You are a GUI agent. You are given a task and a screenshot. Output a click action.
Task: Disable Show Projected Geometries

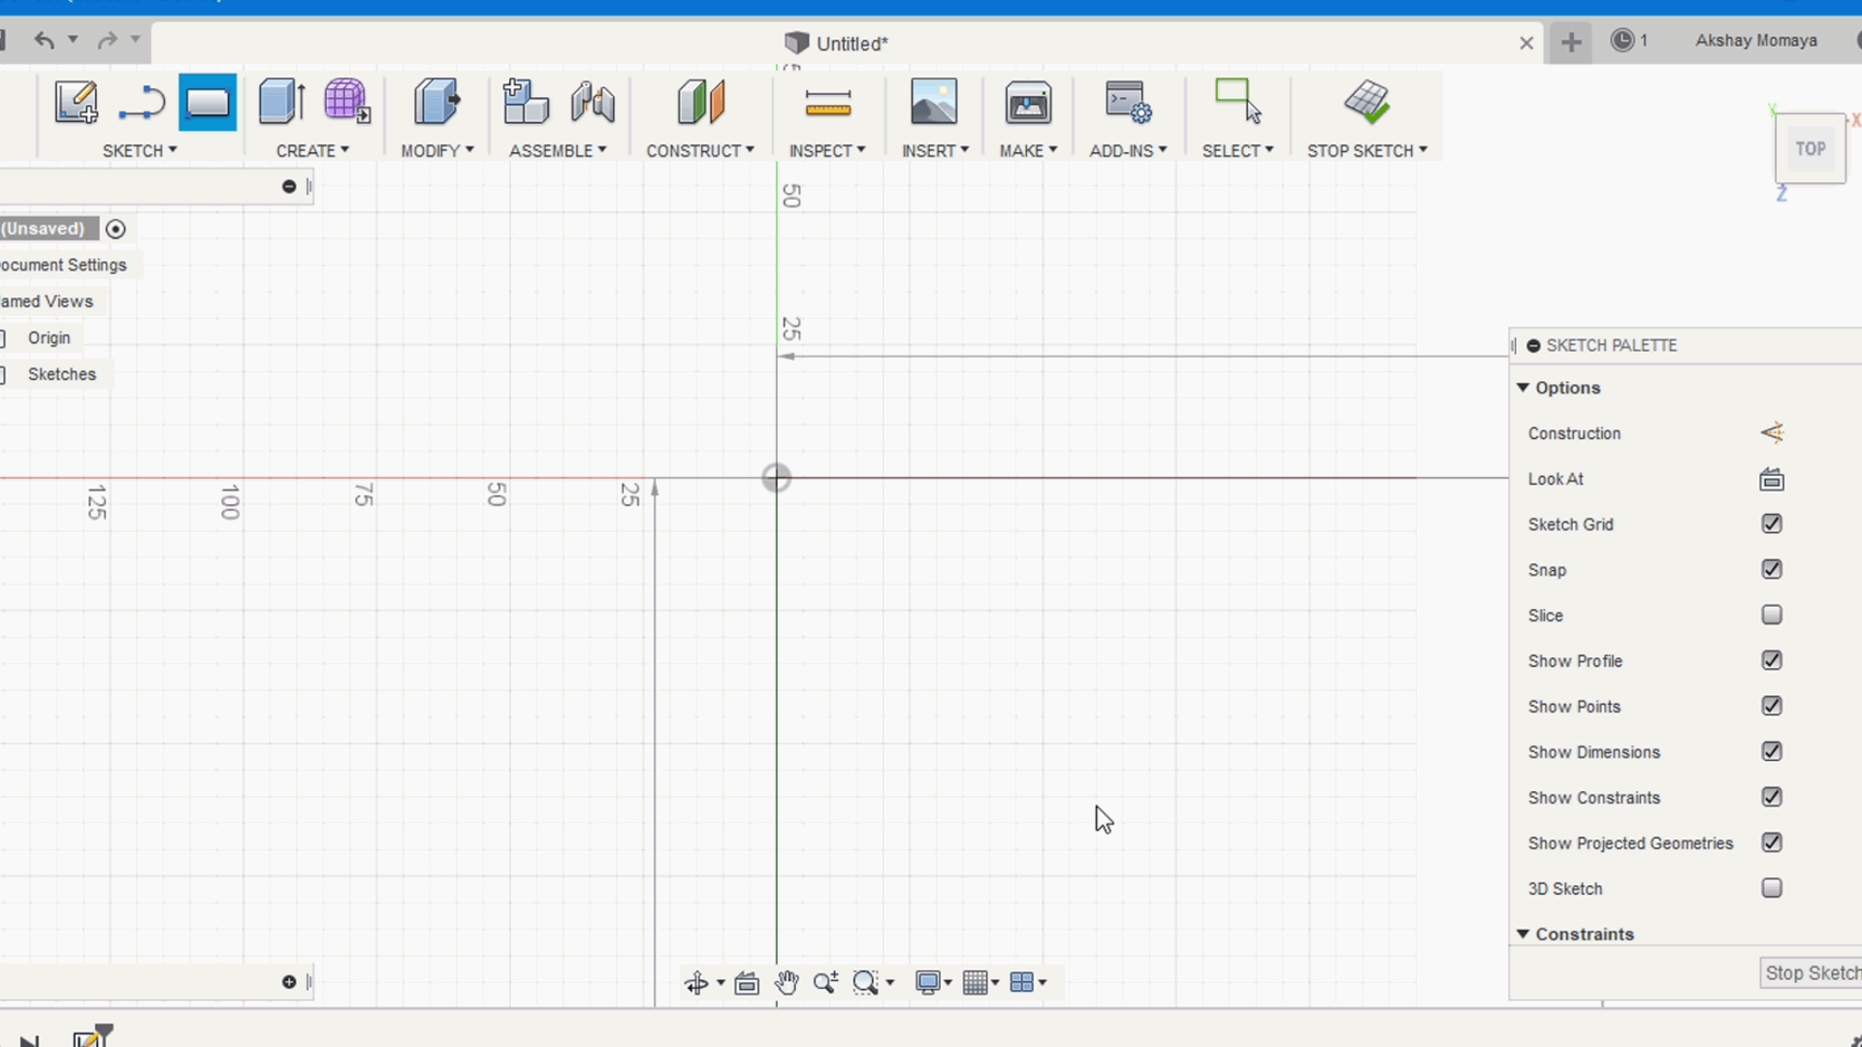1775,842
